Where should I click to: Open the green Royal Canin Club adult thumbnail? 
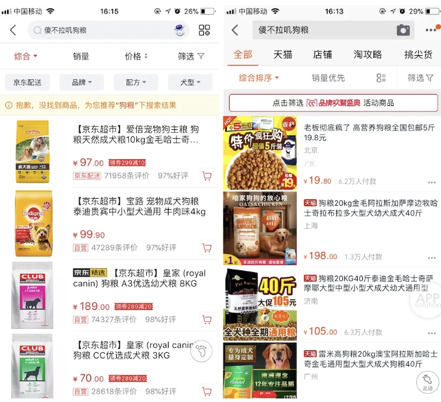click(x=32, y=366)
